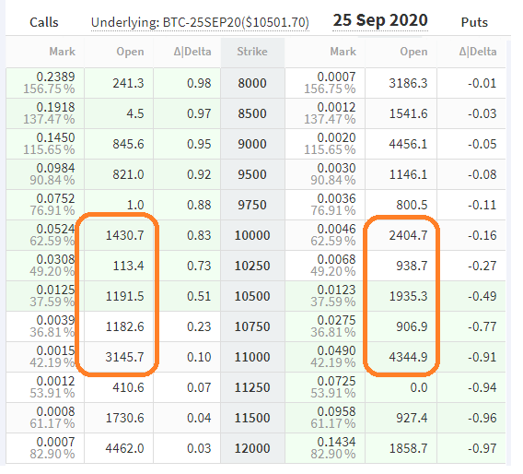Click the Strike column header
The width and height of the screenshot is (523, 474).
(x=252, y=52)
